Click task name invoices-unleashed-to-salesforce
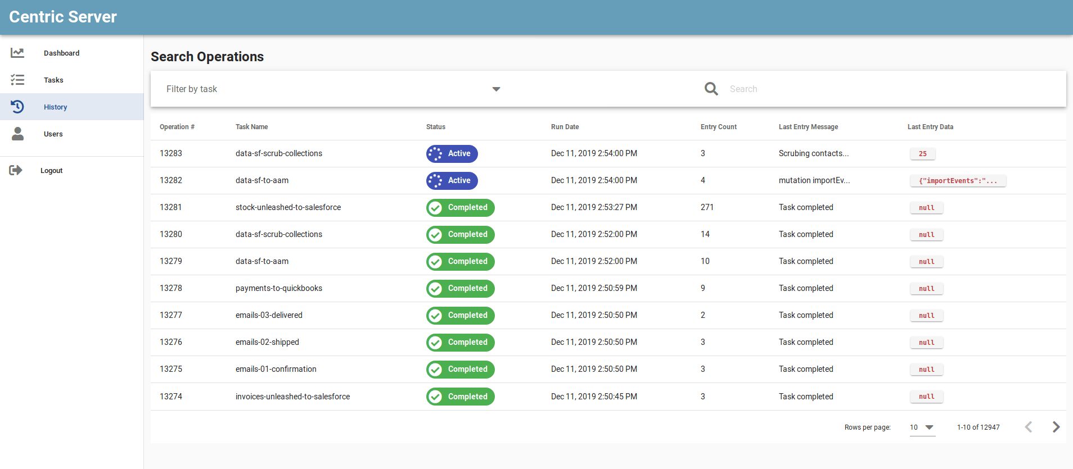This screenshot has height=469, width=1073. [x=292, y=397]
